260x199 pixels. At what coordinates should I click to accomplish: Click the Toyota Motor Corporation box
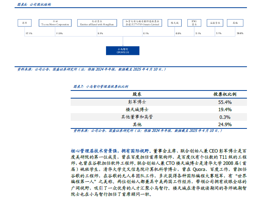pyautogui.click(x=55, y=23)
